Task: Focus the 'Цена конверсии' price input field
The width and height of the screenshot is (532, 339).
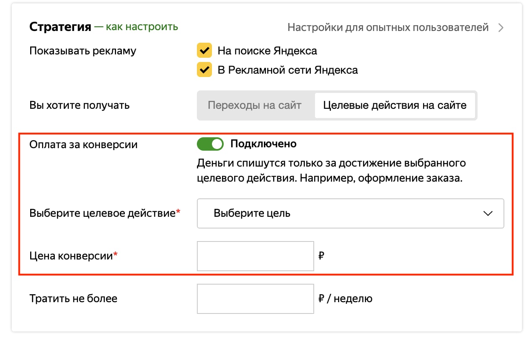Action: click(255, 256)
